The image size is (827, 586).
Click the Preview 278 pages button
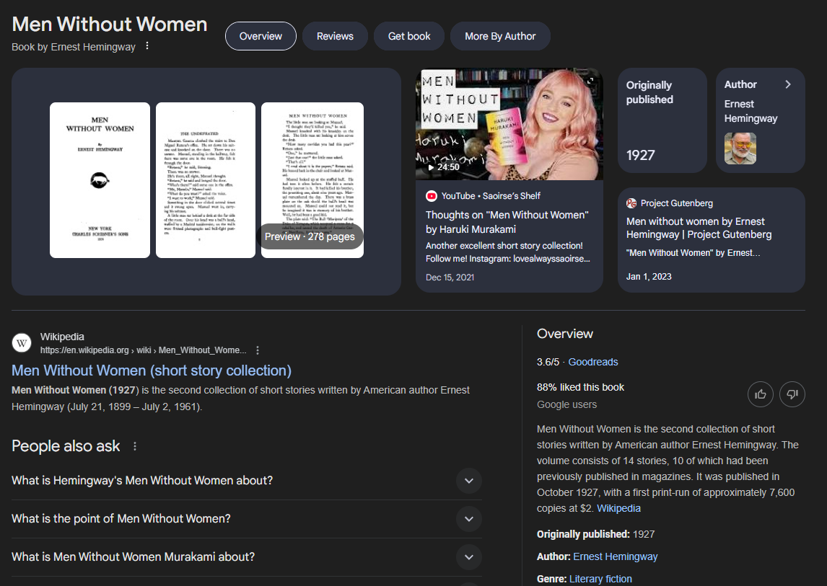310,236
